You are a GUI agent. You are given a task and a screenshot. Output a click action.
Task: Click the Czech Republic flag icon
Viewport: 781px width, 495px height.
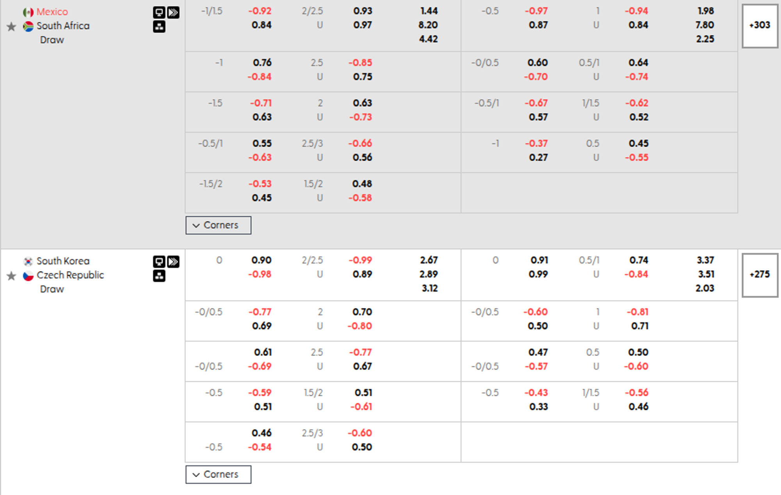point(28,275)
